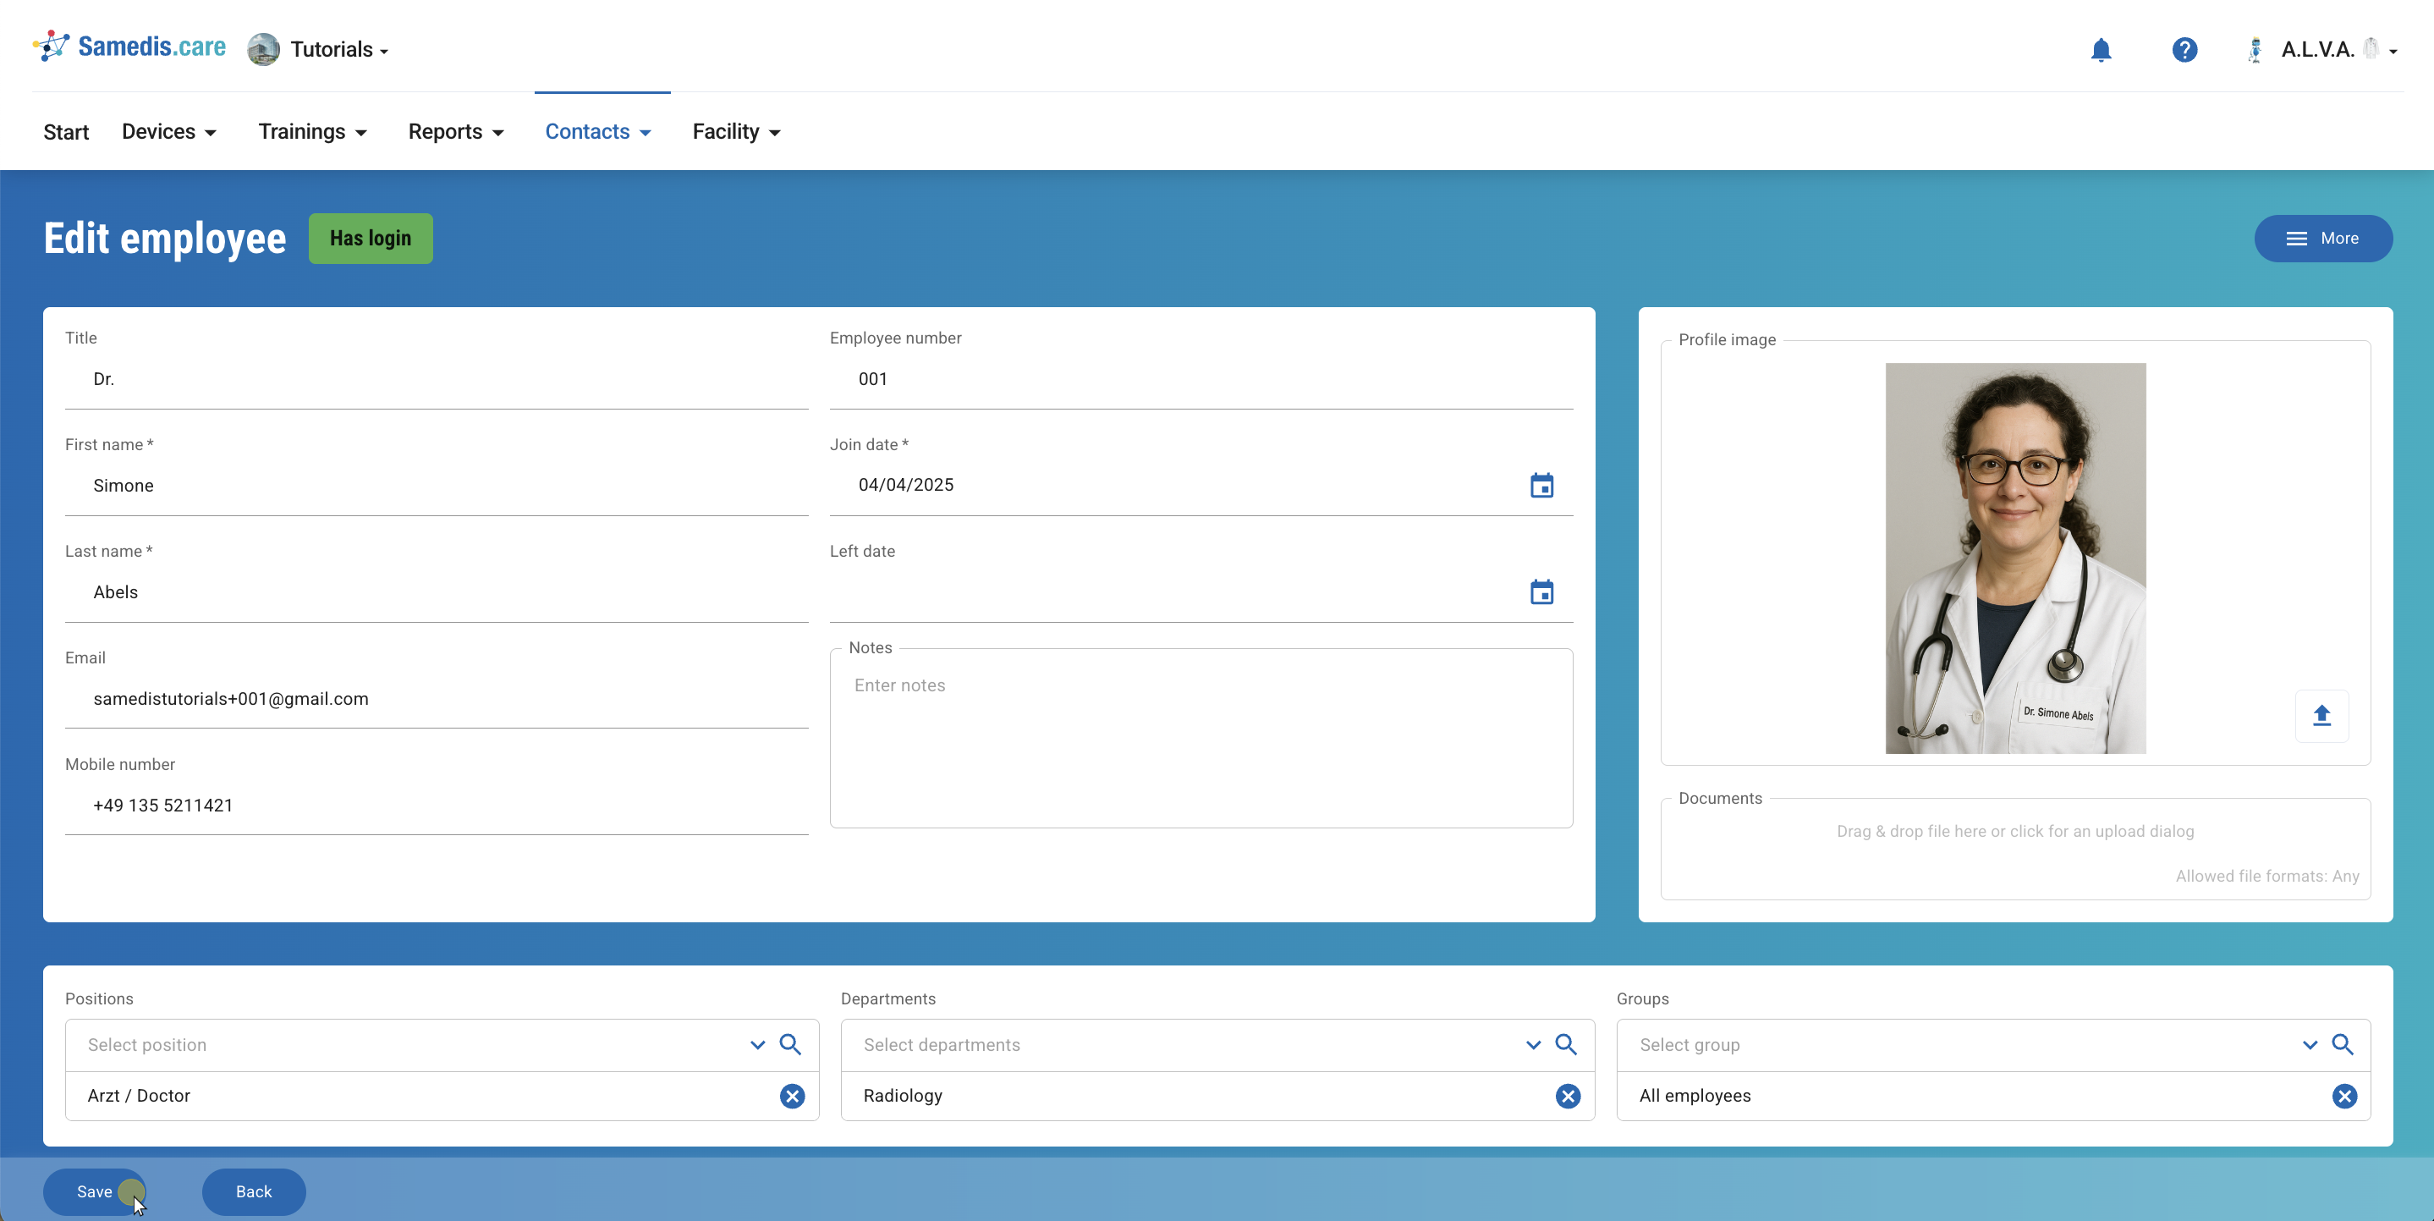The width and height of the screenshot is (2434, 1221).
Task: Expand the Select position dropdown
Action: coord(757,1044)
